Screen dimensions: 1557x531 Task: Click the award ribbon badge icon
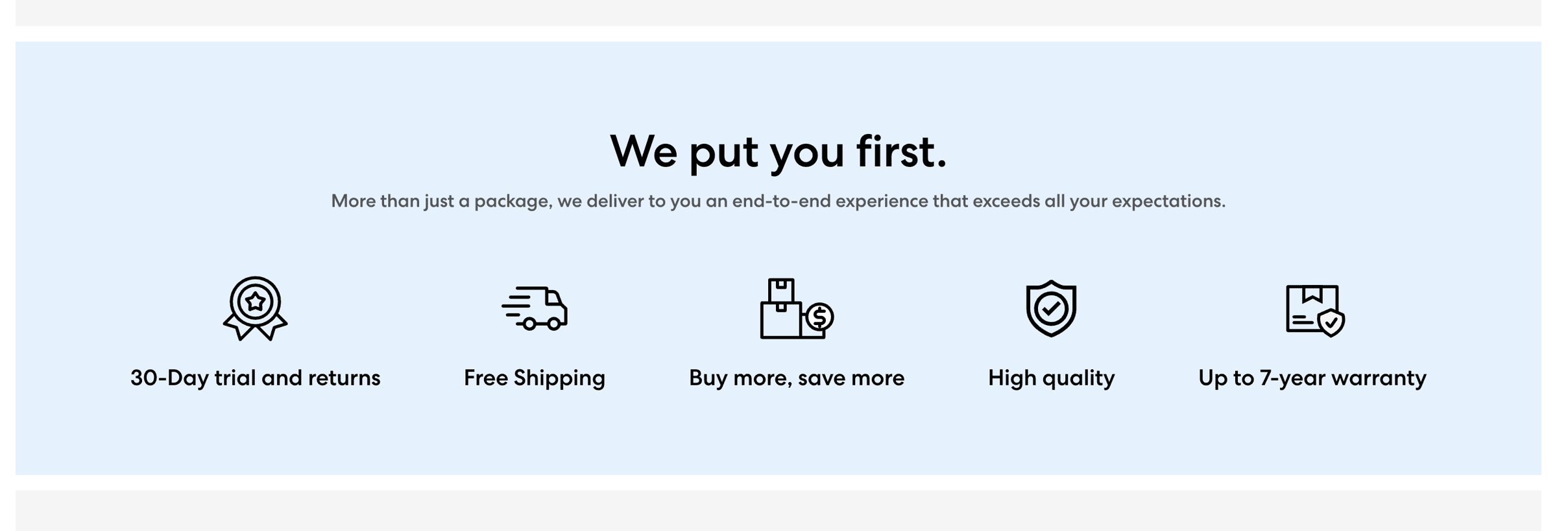[x=255, y=308]
